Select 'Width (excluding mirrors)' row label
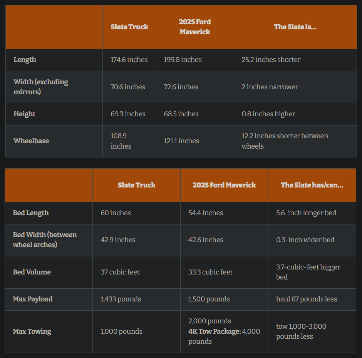 pos(41,87)
